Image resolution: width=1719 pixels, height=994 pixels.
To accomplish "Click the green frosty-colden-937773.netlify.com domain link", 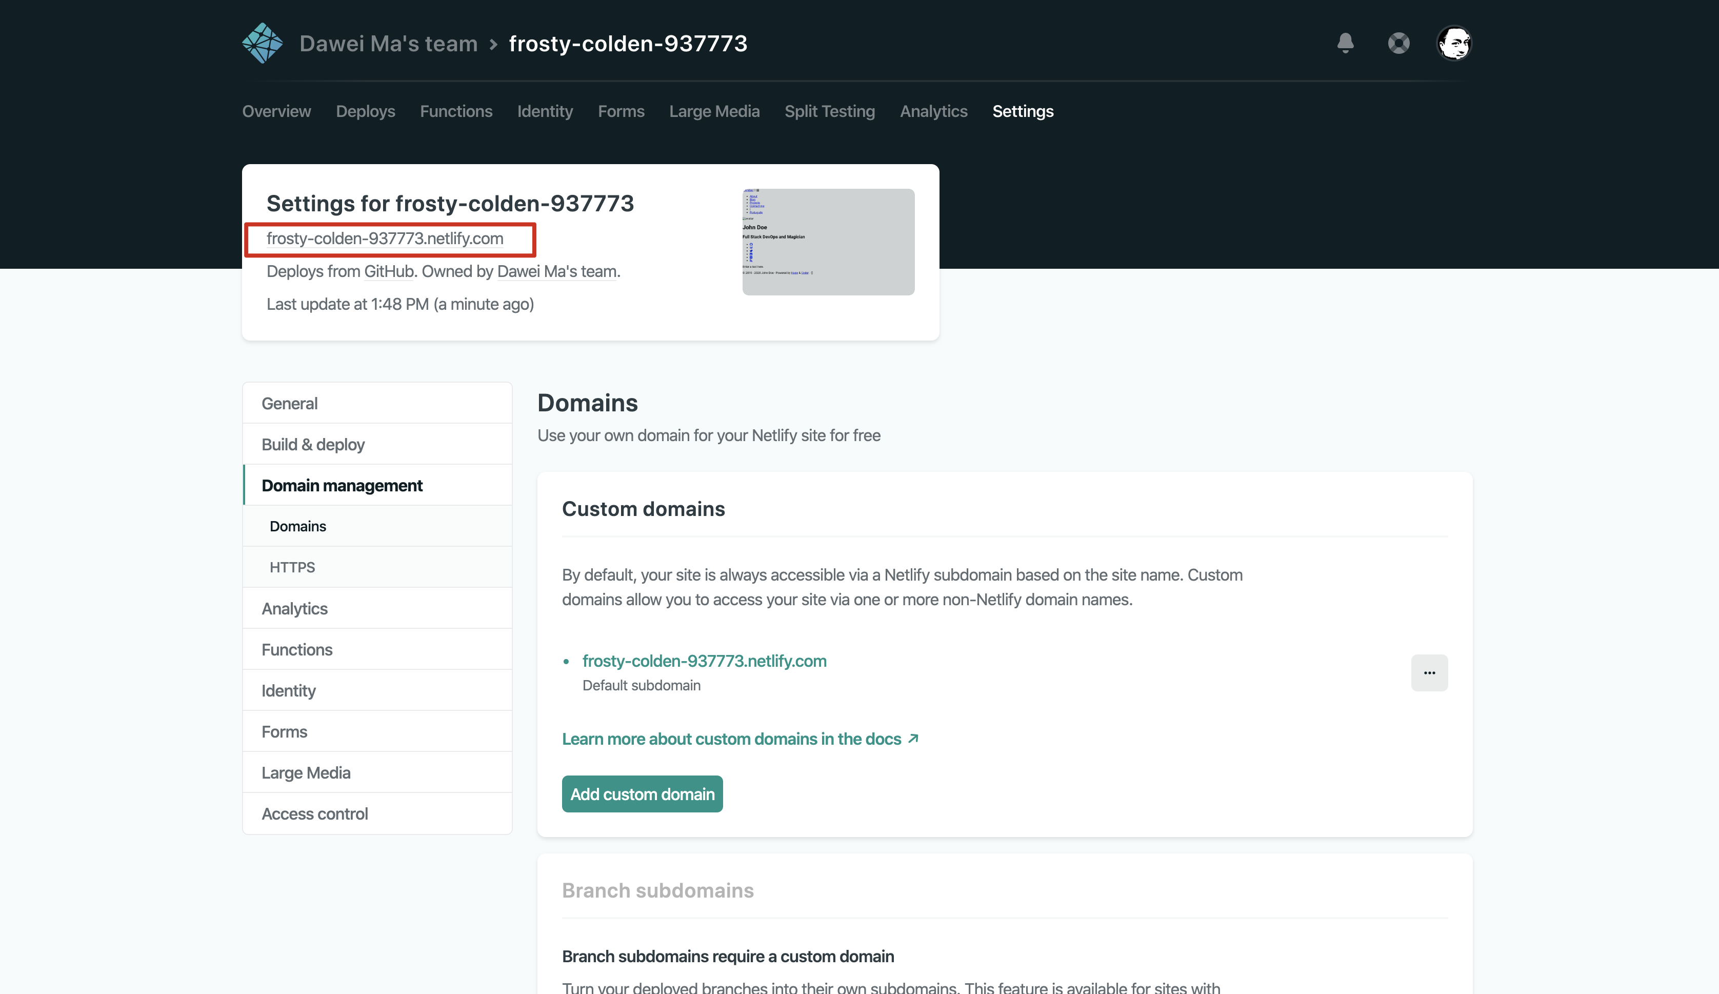I will pyautogui.click(x=704, y=661).
